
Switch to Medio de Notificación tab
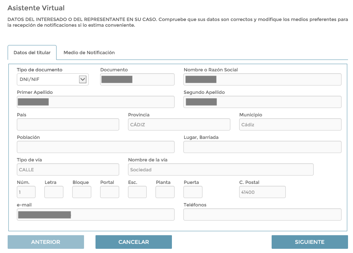[89, 53]
